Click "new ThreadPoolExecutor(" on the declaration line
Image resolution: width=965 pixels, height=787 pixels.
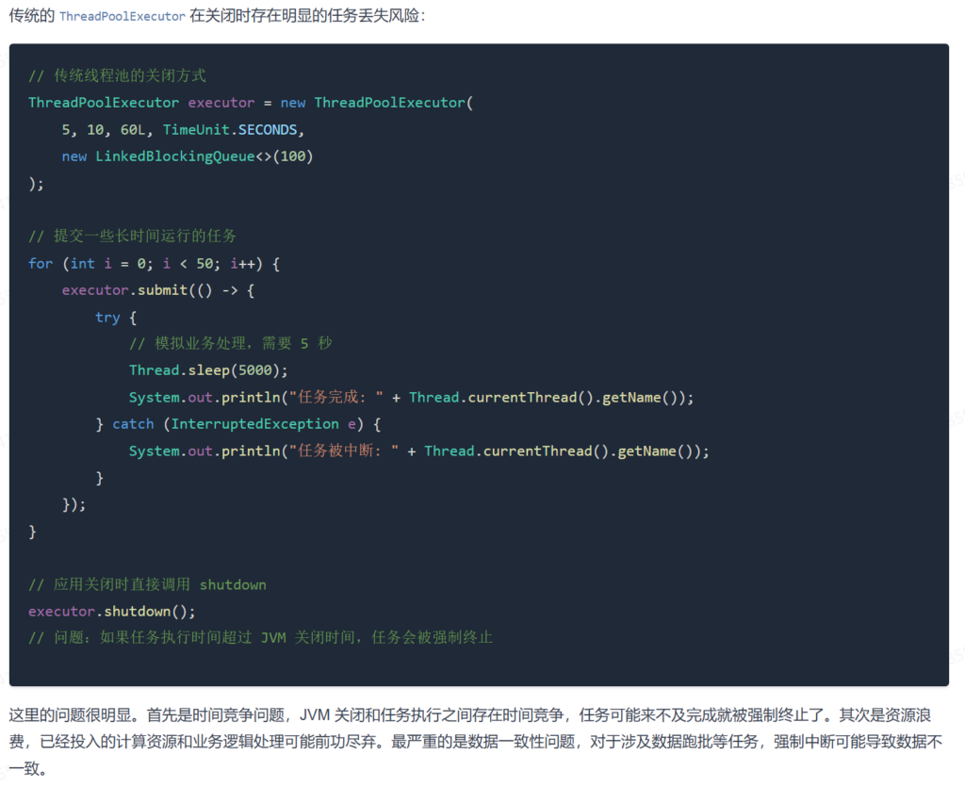pyautogui.click(x=376, y=103)
